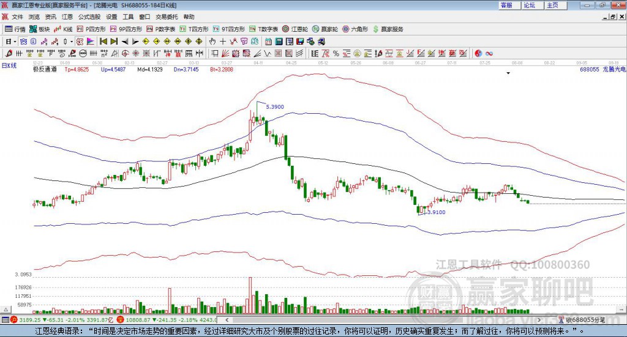Image resolution: width=627 pixels, height=337 pixels.
Task: Click the percent % drawing tool
Action: (336, 53)
